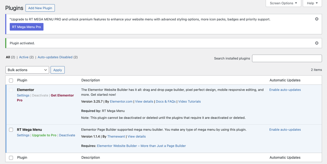Screen dimensions: 327x164
Task: Click Upgrade to Pro link
Action: [x=44, y=135]
